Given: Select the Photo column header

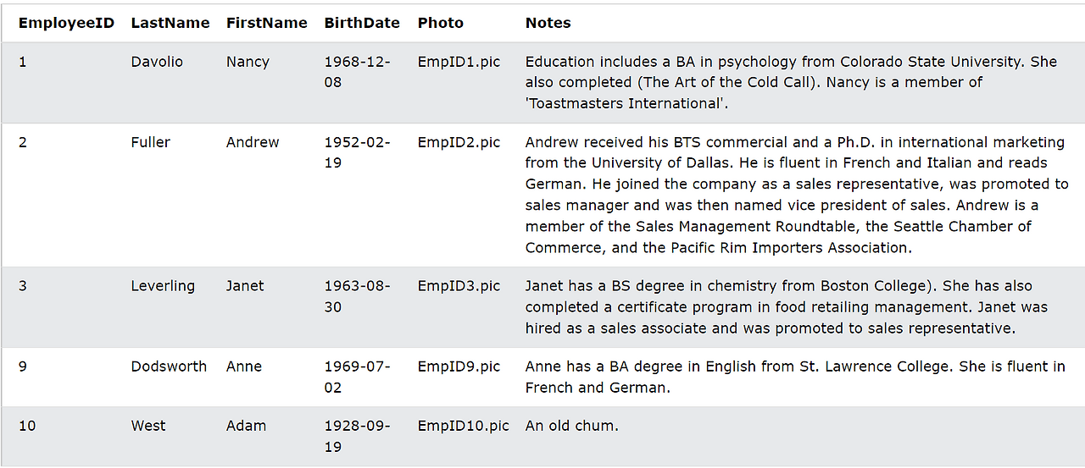Looking at the screenshot, I should click(x=440, y=23).
